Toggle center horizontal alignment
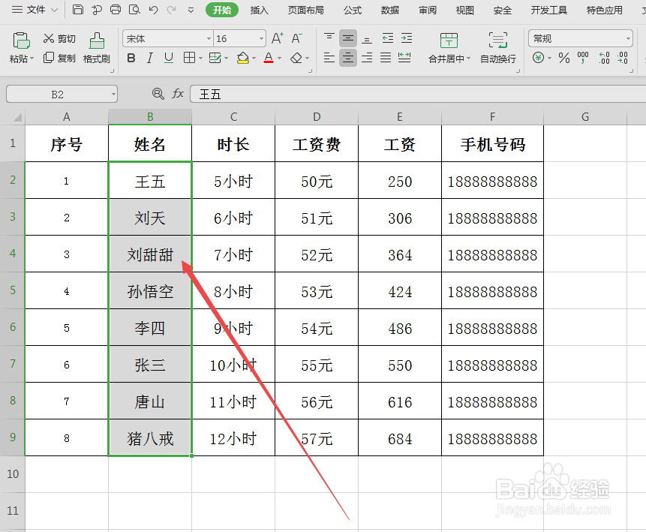 pyautogui.click(x=348, y=58)
